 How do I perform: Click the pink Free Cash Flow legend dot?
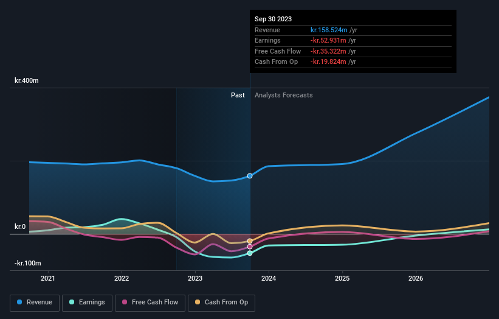[x=125, y=302]
